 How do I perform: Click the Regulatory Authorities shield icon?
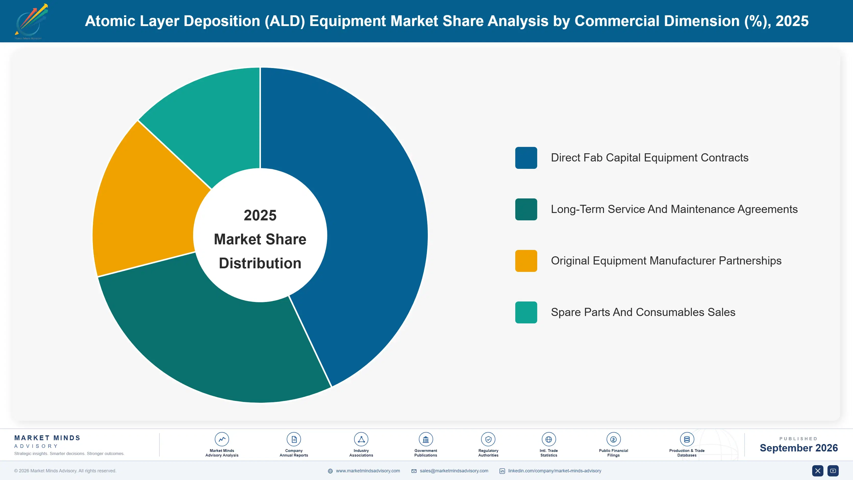488,439
